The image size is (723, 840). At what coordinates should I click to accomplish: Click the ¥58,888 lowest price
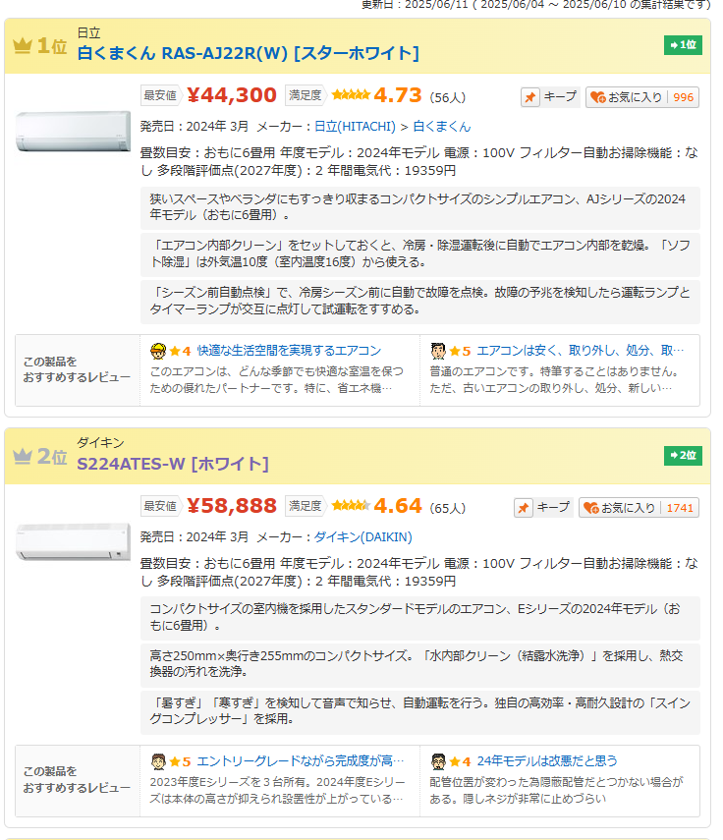point(232,506)
